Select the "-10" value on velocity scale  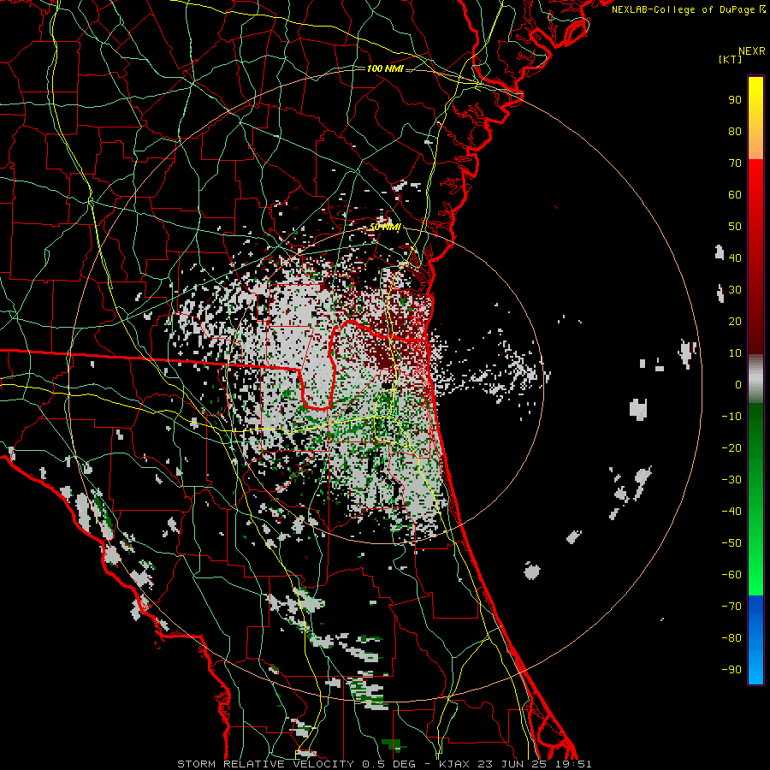tap(731, 417)
